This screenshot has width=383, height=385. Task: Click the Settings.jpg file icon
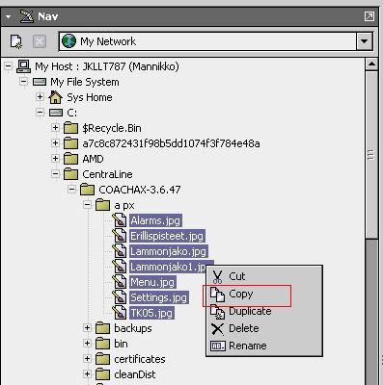pos(120,297)
